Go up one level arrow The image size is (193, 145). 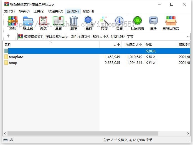pos(8,36)
